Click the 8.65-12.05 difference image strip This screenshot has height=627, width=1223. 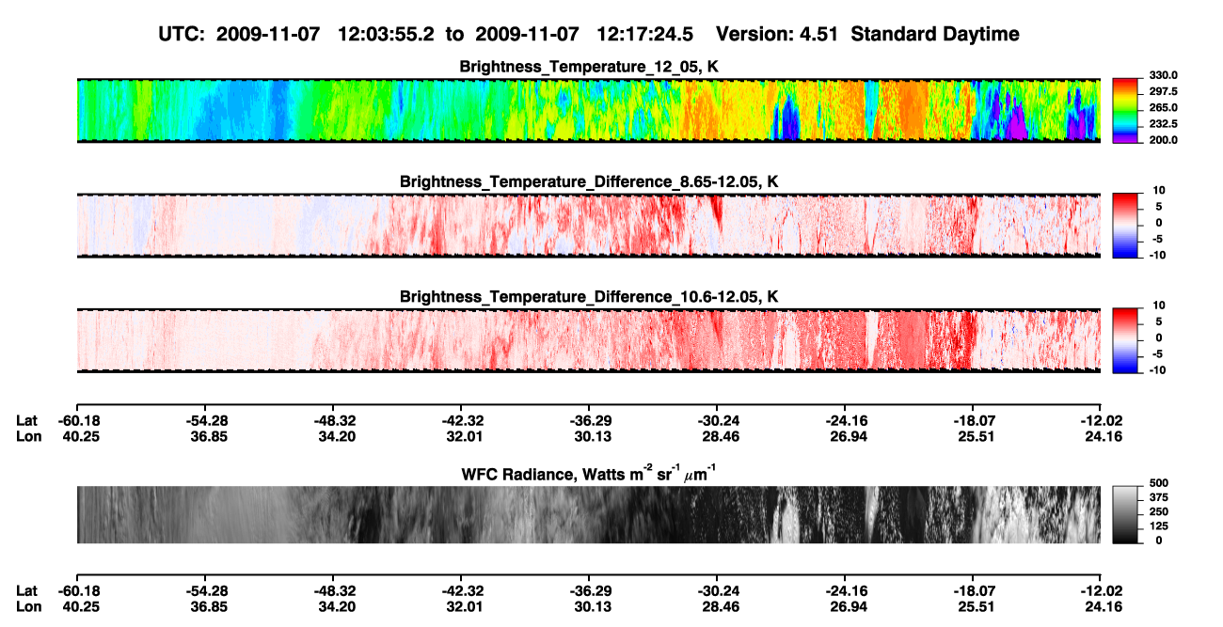pos(589,226)
